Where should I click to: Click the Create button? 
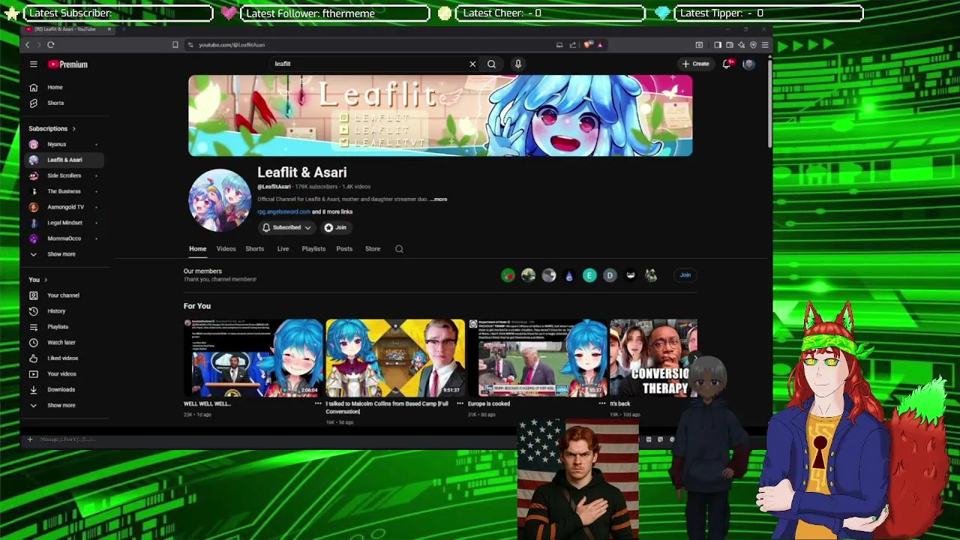point(695,64)
